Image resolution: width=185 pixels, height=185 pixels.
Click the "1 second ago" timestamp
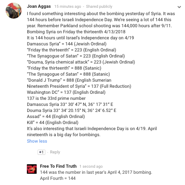coord(91,166)
